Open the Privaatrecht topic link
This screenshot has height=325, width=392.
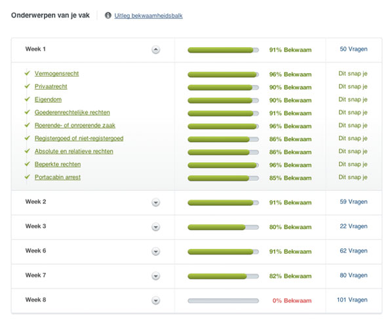50,86
